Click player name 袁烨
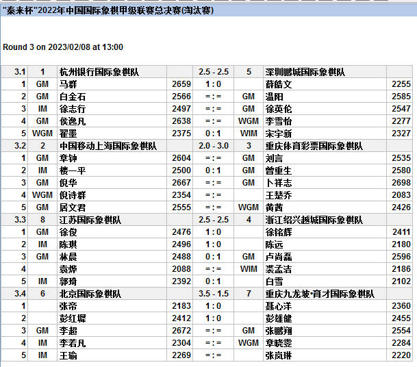The width and height of the screenshot is (417, 367). tap(68, 269)
